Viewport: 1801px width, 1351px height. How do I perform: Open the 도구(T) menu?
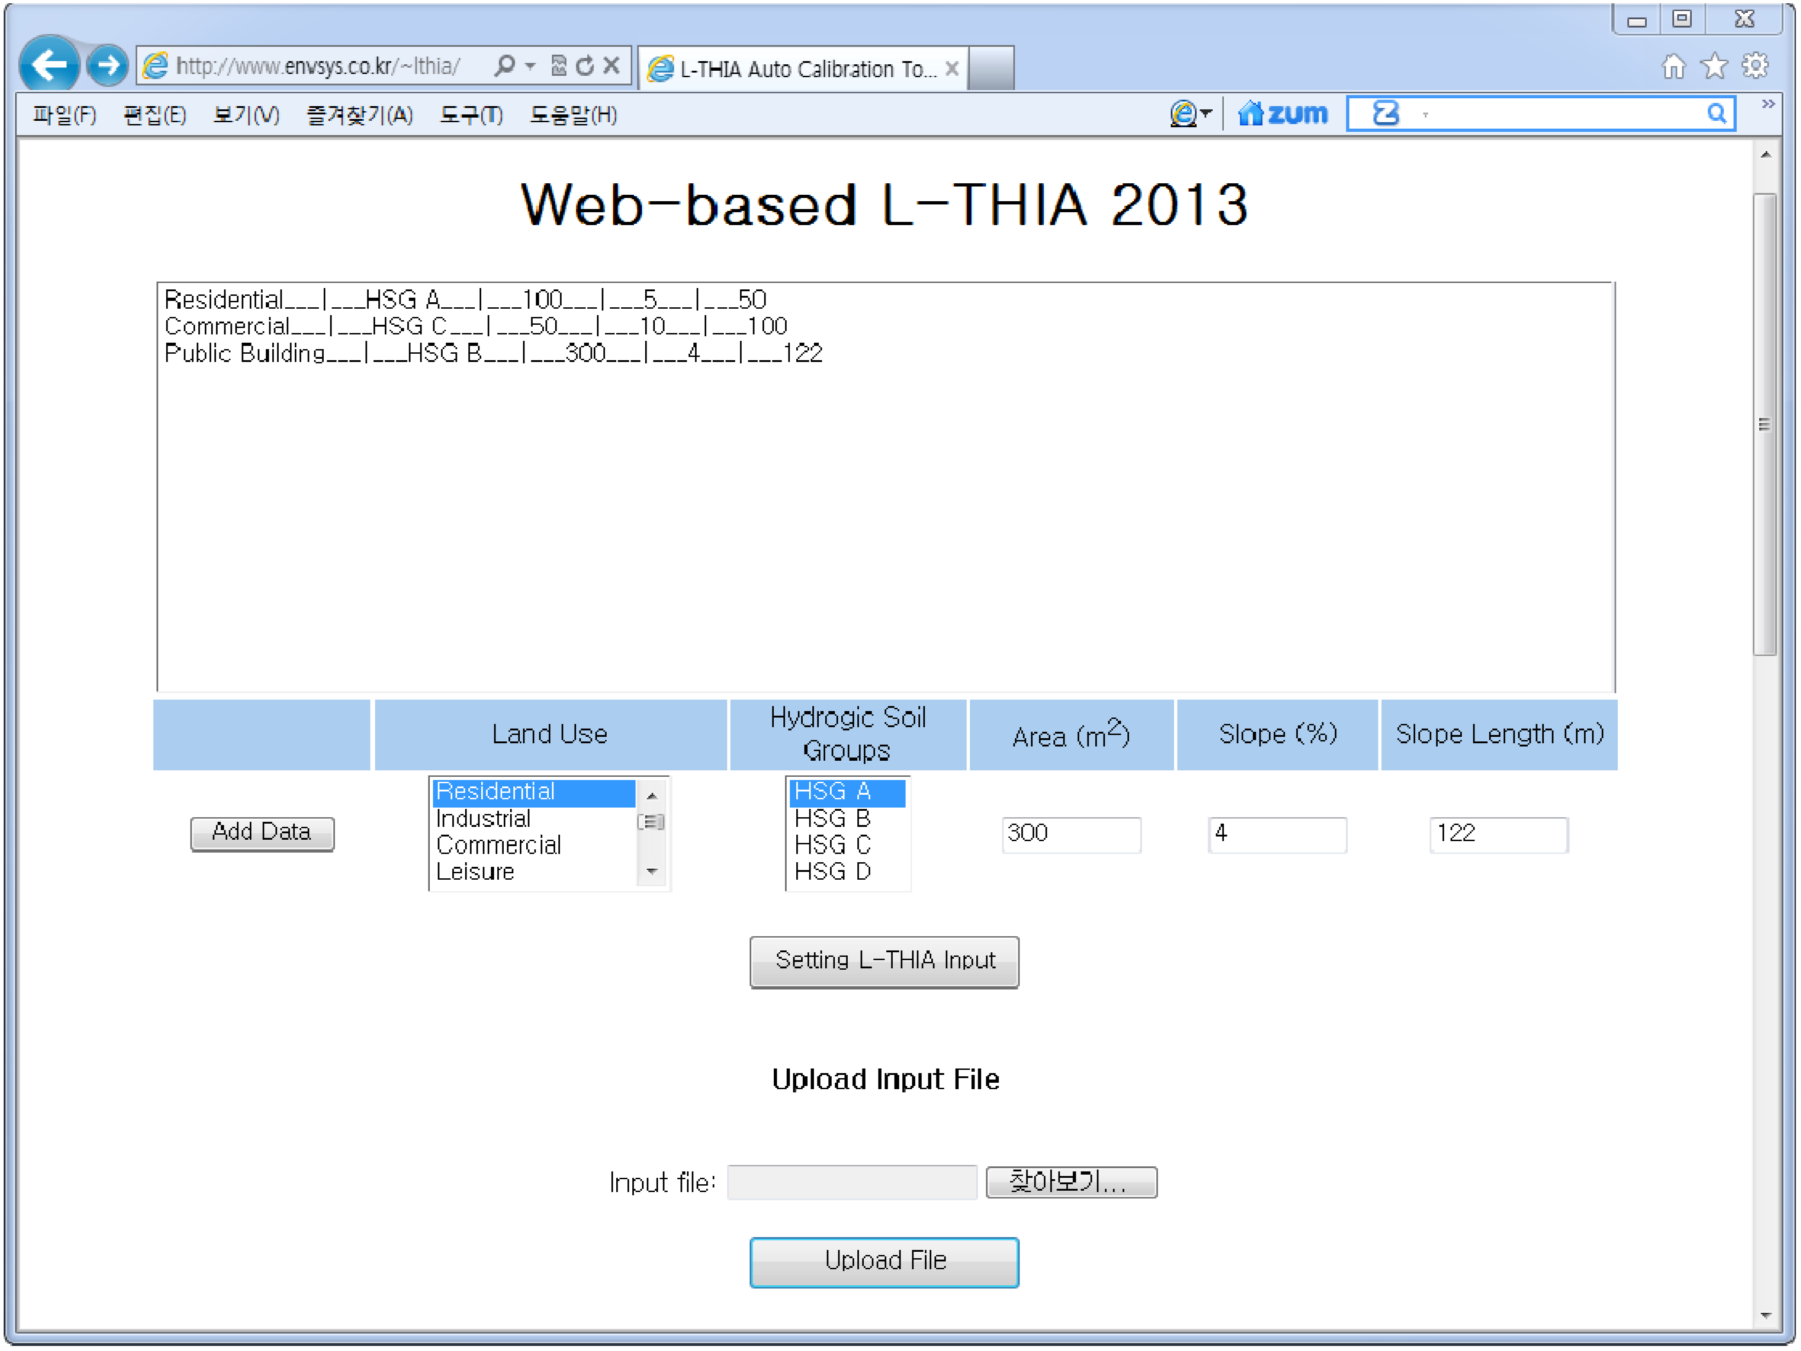pyautogui.click(x=472, y=115)
